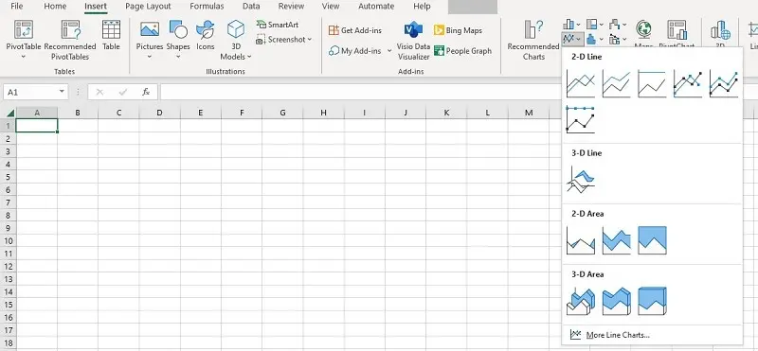
Task: Open the Help tab
Action: pyautogui.click(x=422, y=7)
